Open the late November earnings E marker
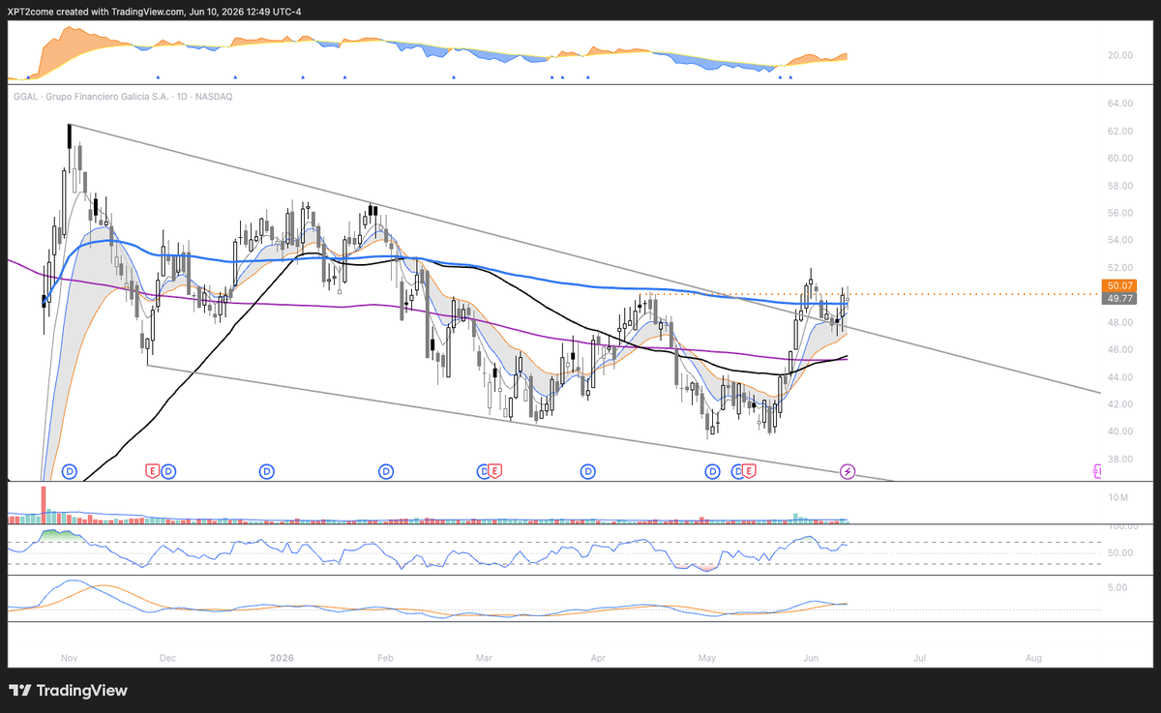Screen dimensions: 1161x713 [x=152, y=471]
